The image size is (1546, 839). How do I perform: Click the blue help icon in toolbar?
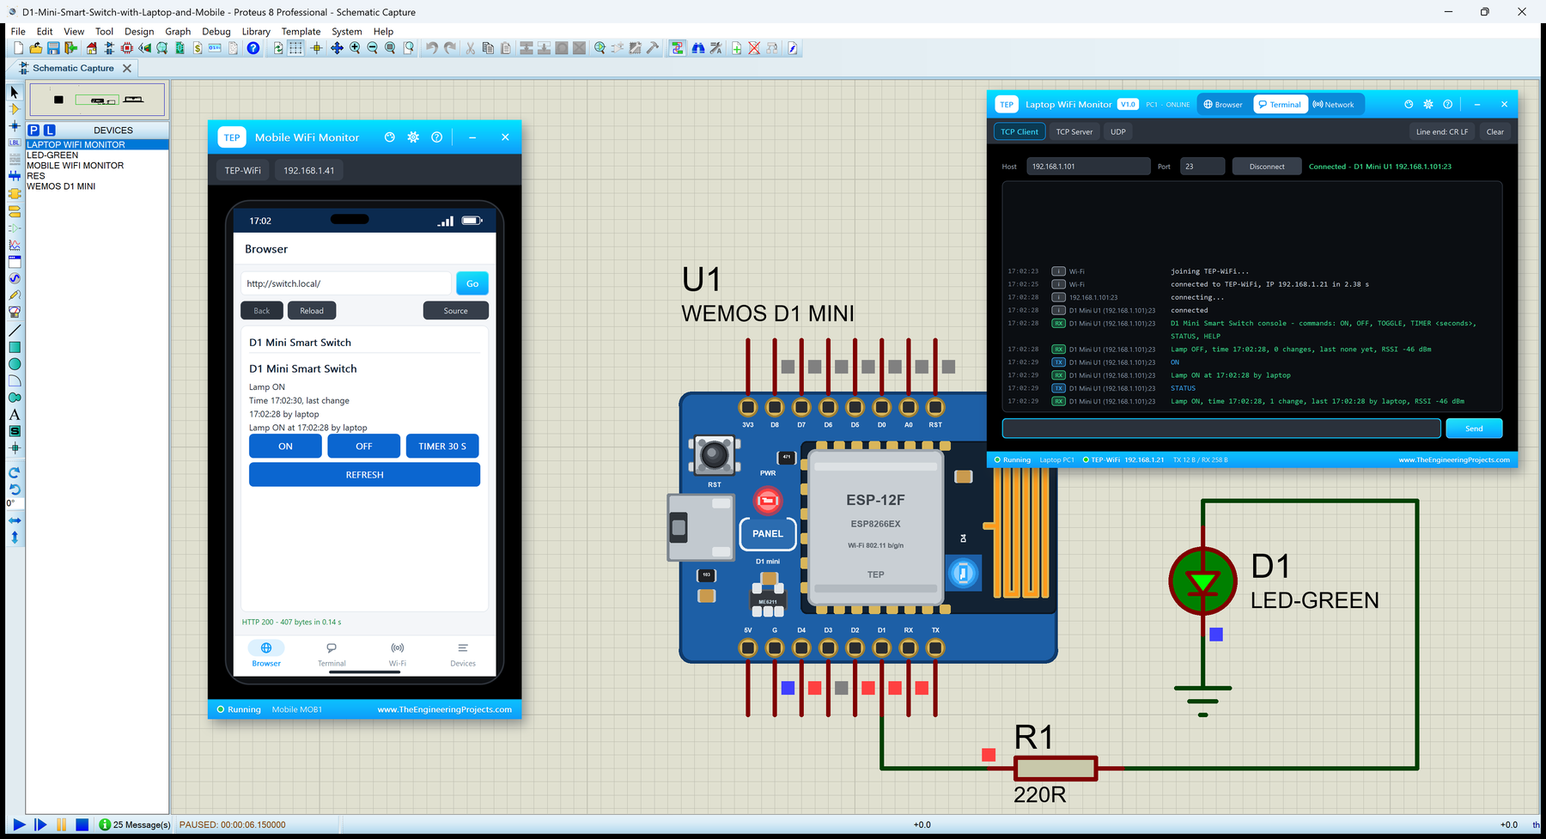(253, 49)
